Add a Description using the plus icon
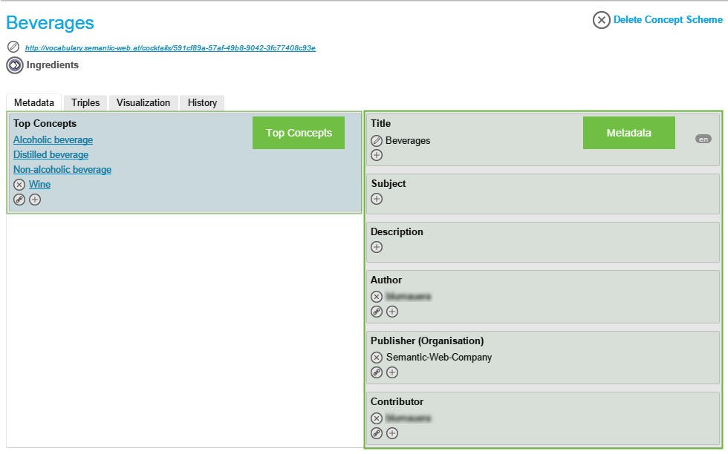Viewport: 728px width, 454px height. 377,247
